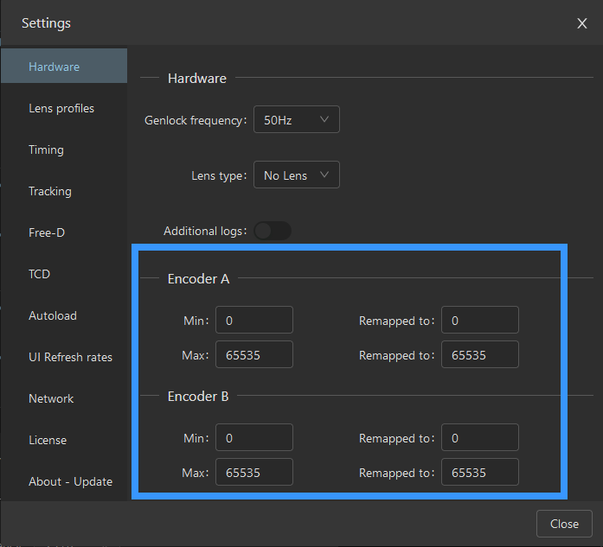This screenshot has width=603, height=547.
Task: Show UI Refresh rates settings
Action: (x=69, y=357)
